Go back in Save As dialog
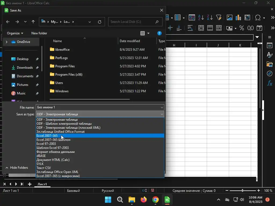The height and width of the screenshot is (206, 275). click(8, 22)
